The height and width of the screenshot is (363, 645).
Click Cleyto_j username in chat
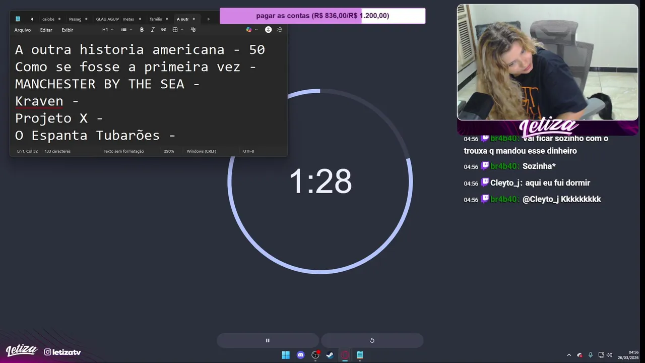[x=505, y=183]
